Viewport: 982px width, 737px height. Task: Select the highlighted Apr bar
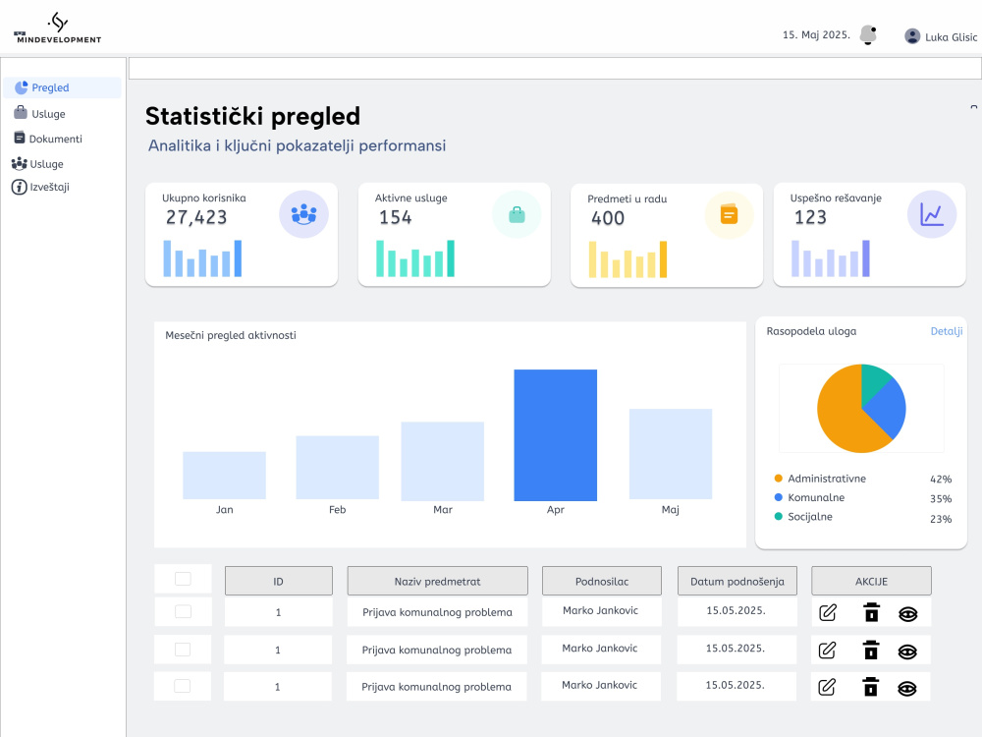coord(556,435)
